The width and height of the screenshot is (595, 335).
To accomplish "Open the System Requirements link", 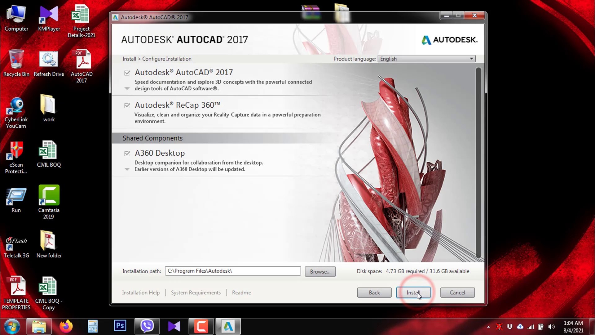I will click(x=196, y=293).
